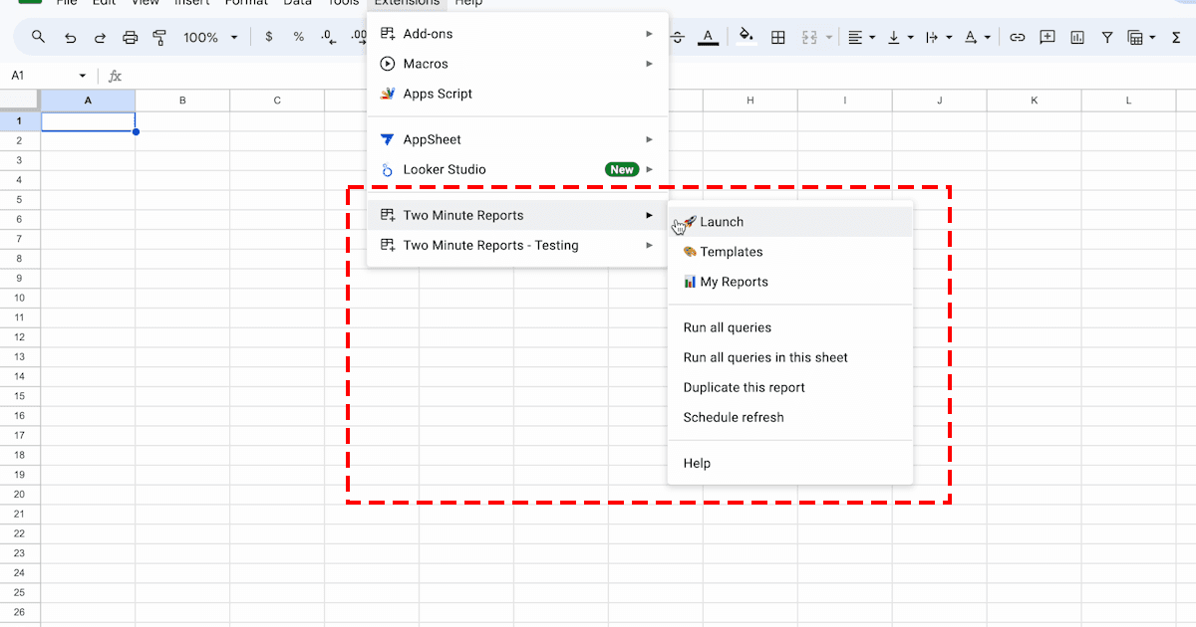The image size is (1196, 627).
Task: Select column B header
Action: [x=182, y=101]
